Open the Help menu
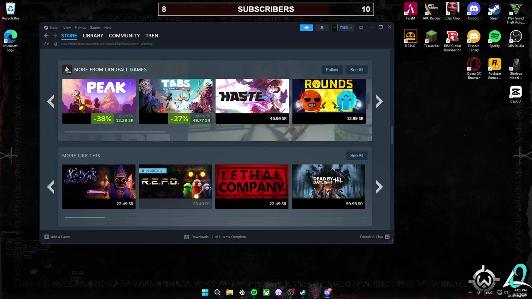Screen dimensions: 532x299 coord(108,27)
